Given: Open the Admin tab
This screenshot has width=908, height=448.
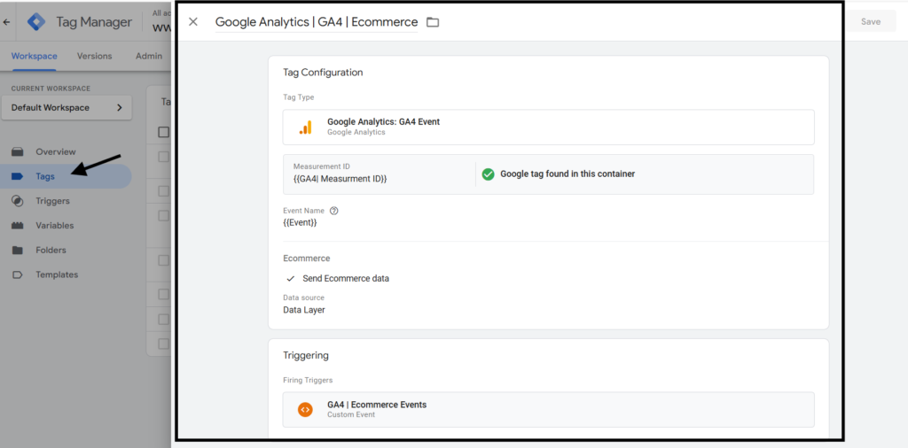Looking at the screenshot, I should coord(149,56).
